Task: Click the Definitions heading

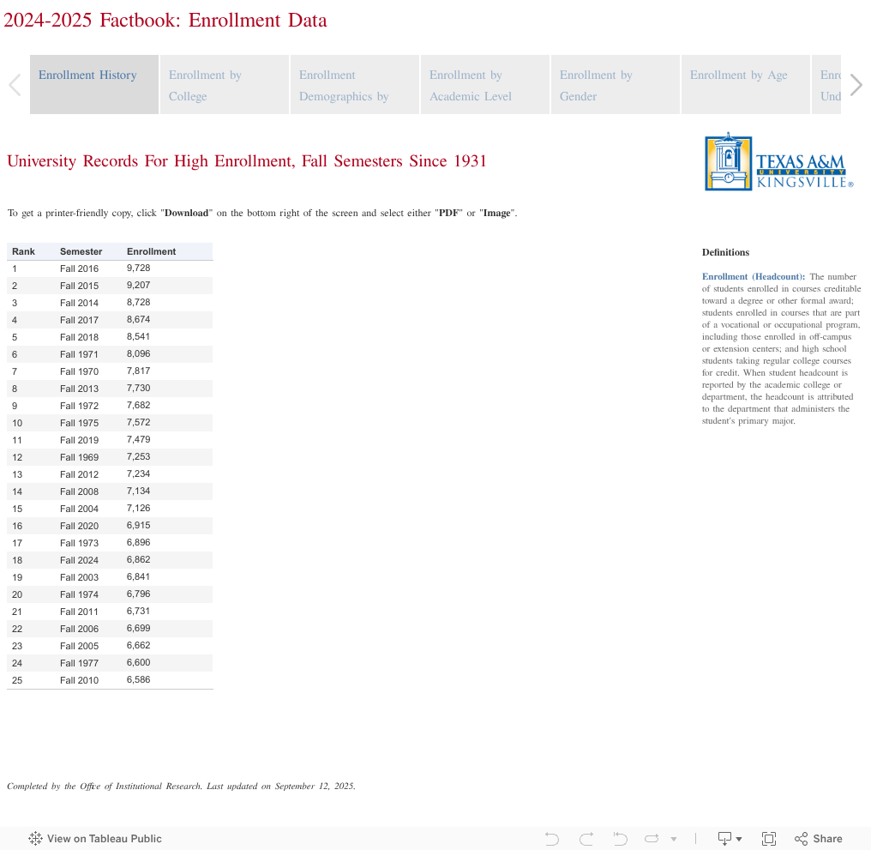Action: coord(725,252)
